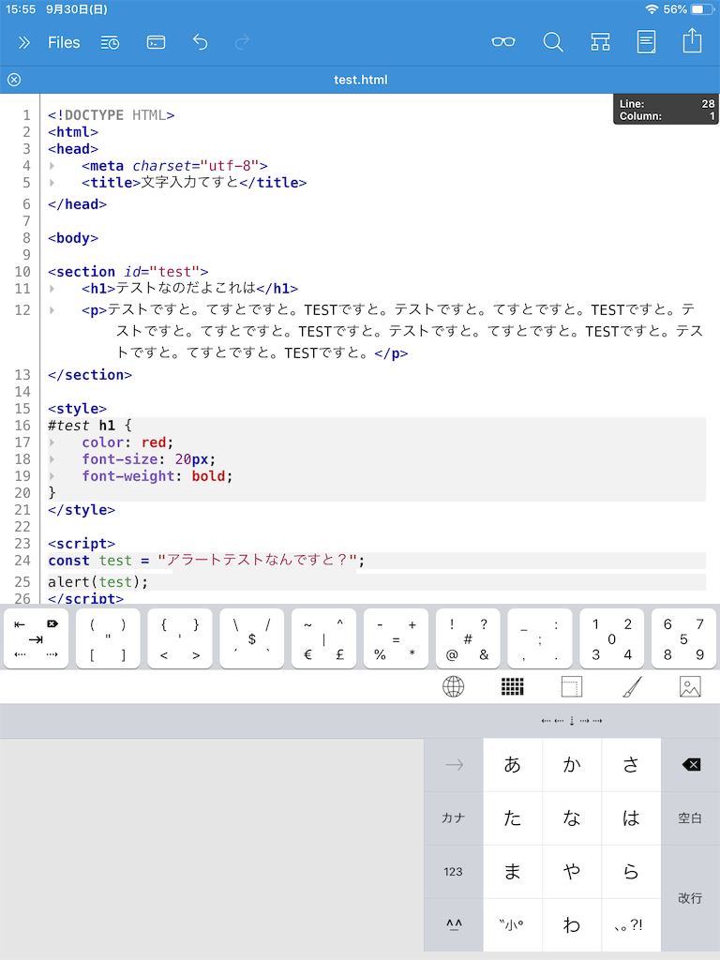This screenshot has height=960, width=720.
Task: Expand the sidebar with the double chevron
Action: [23, 42]
